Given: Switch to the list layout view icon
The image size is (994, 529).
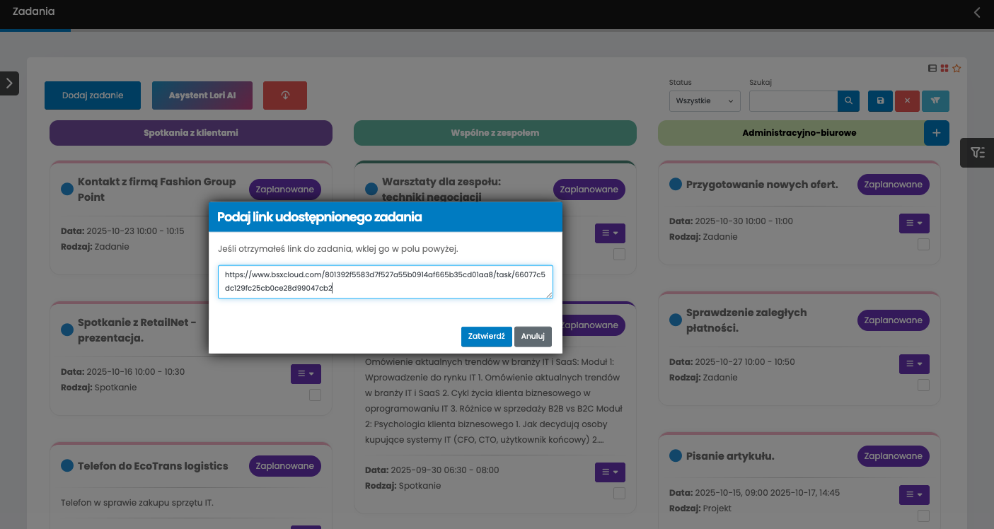Looking at the screenshot, I should click(x=932, y=69).
